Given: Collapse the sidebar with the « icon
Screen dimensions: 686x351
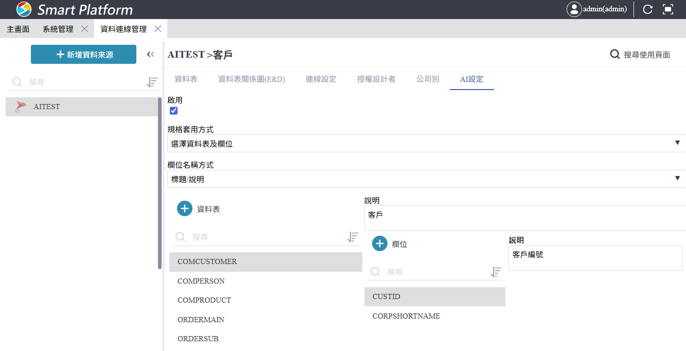Looking at the screenshot, I should click(x=150, y=54).
